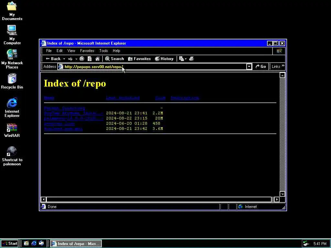
Task: Open the Start menu
Action: click(x=10, y=244)
